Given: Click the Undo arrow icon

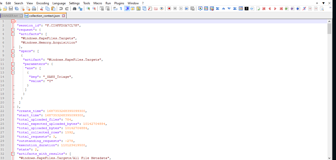Looking at the screenshot, I should [x=61, y=9].
